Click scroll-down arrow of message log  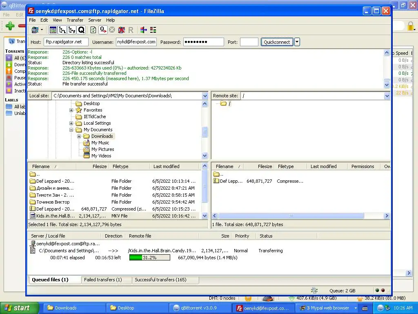387,85
